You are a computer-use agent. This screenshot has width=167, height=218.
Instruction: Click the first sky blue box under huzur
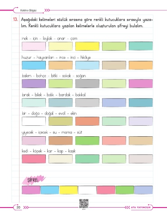34,65
